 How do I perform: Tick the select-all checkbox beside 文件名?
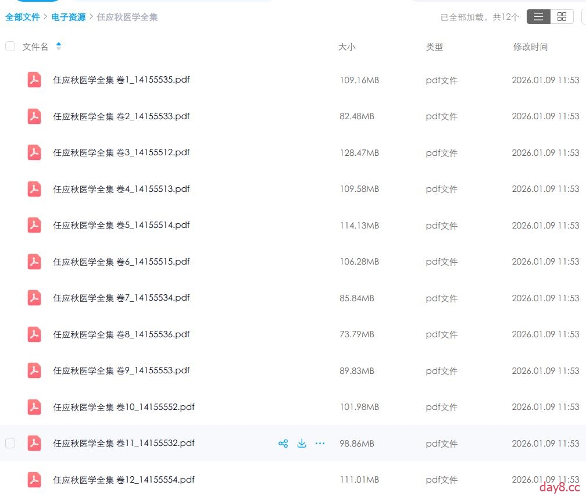[x=10, y=47]
